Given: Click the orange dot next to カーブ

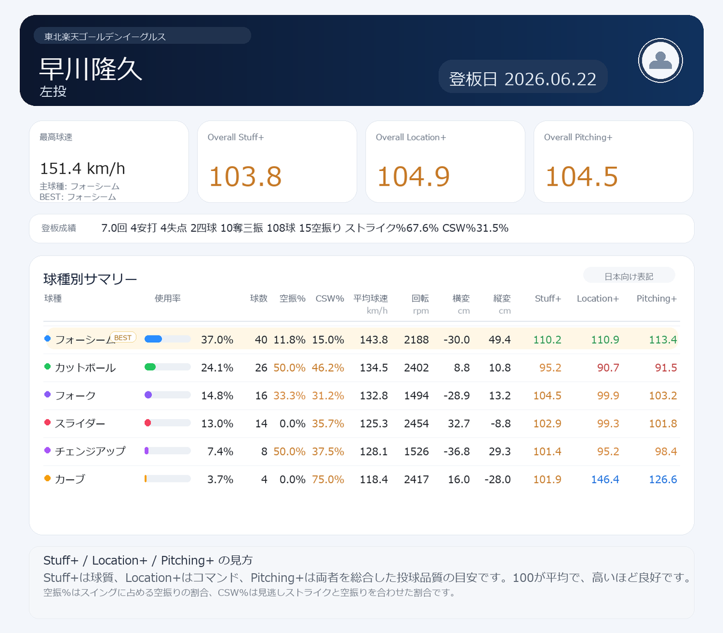Looking at the screenshot, I should (x=48, y=478).
